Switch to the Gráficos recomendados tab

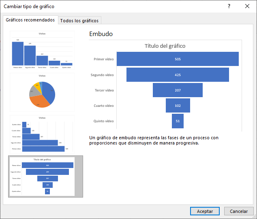click(30, 20)
